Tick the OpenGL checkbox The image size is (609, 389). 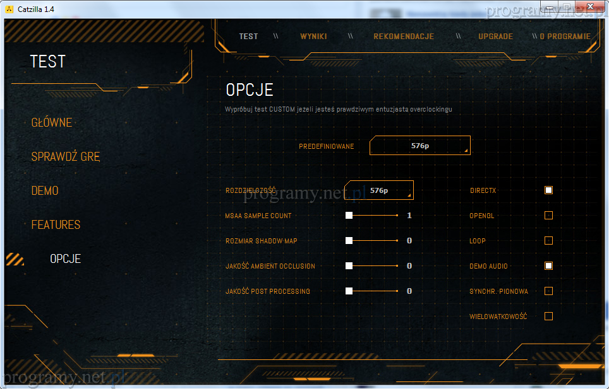(548, 215)
